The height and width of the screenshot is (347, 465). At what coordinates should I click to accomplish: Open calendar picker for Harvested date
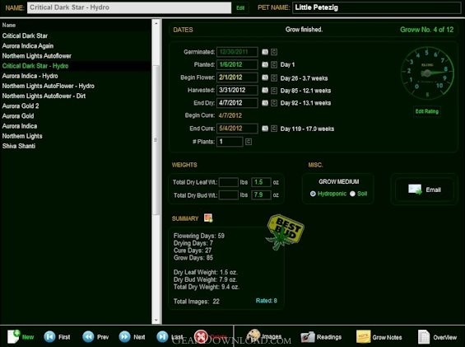point(265,90)
